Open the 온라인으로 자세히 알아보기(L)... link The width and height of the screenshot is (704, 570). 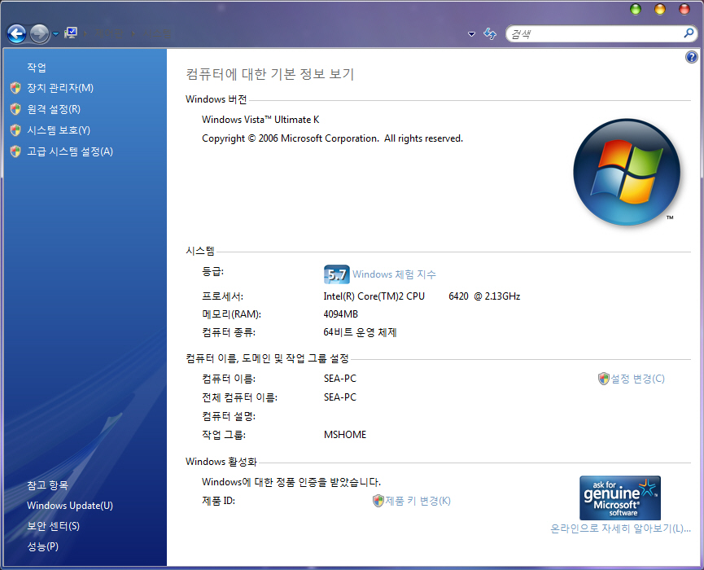click(621, 528)
